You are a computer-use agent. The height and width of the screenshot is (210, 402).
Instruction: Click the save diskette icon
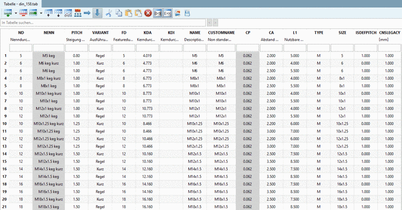click(187, 13)
